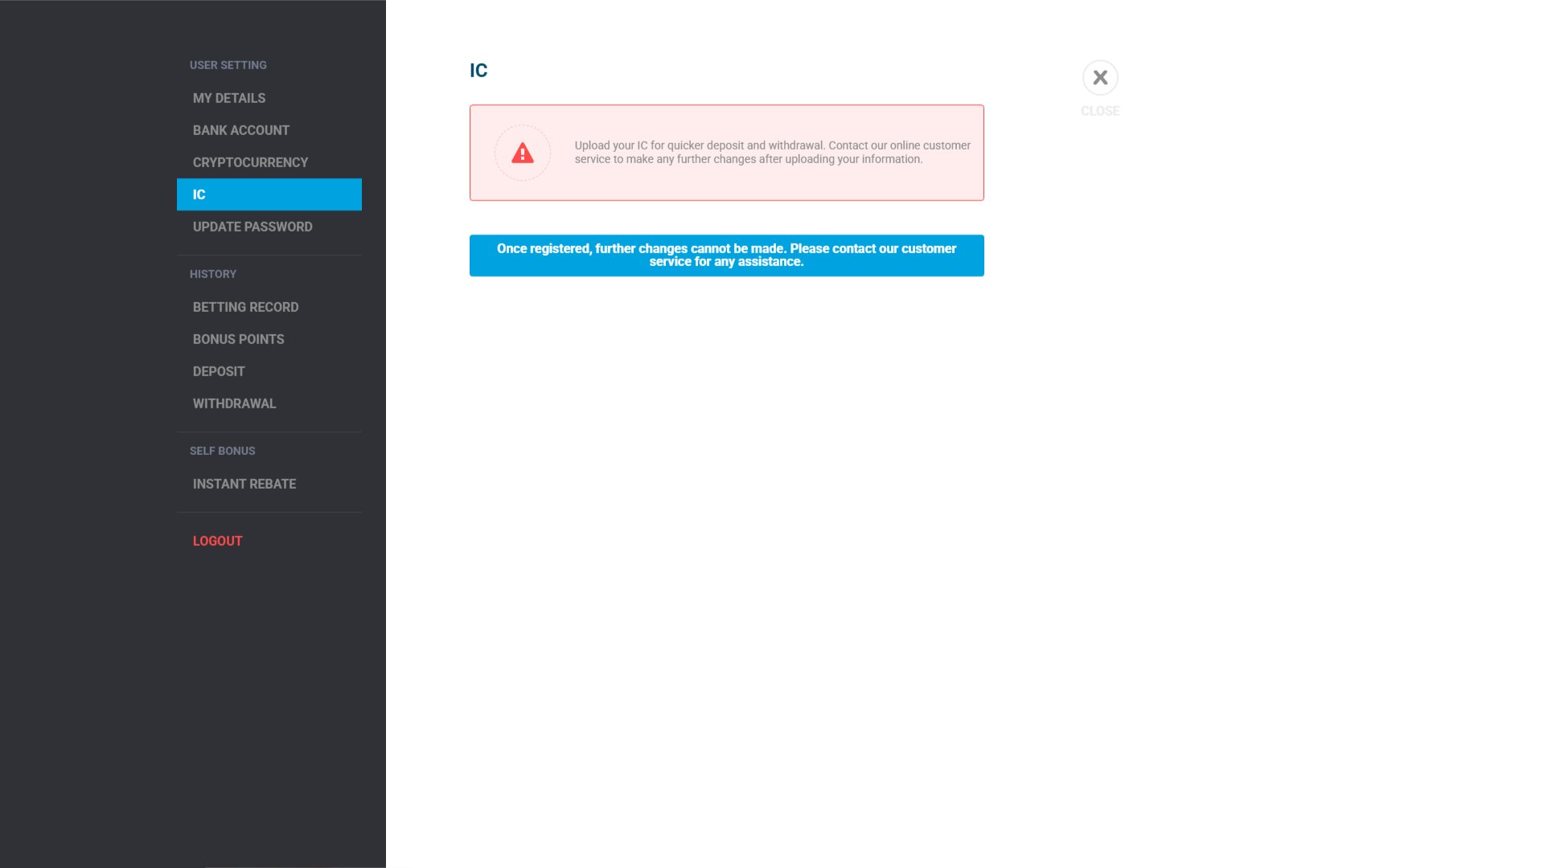Click the close X icon at top right

(1100, 77)
